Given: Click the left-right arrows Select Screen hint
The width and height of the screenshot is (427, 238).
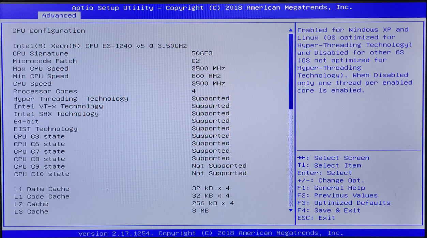Looking at the screenshot, I should pos(333,158).
